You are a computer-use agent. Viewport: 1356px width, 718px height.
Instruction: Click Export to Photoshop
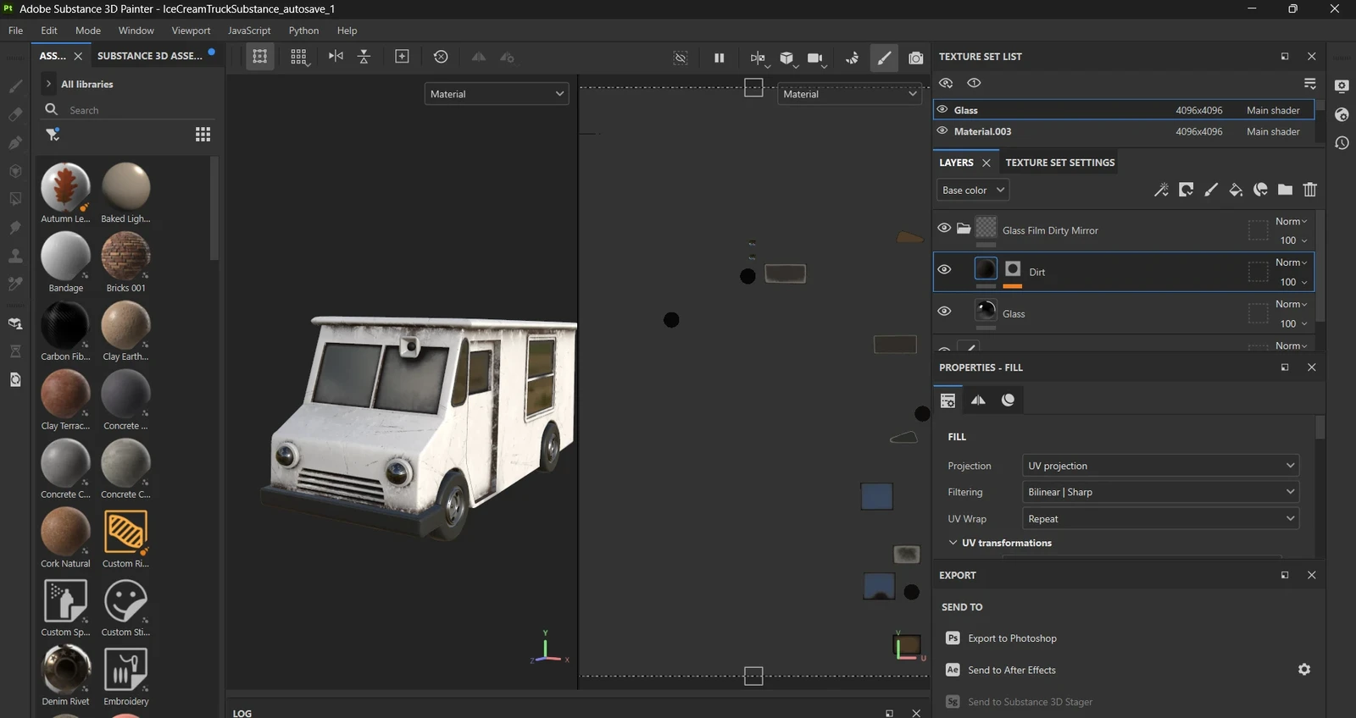coord(1012,638)
